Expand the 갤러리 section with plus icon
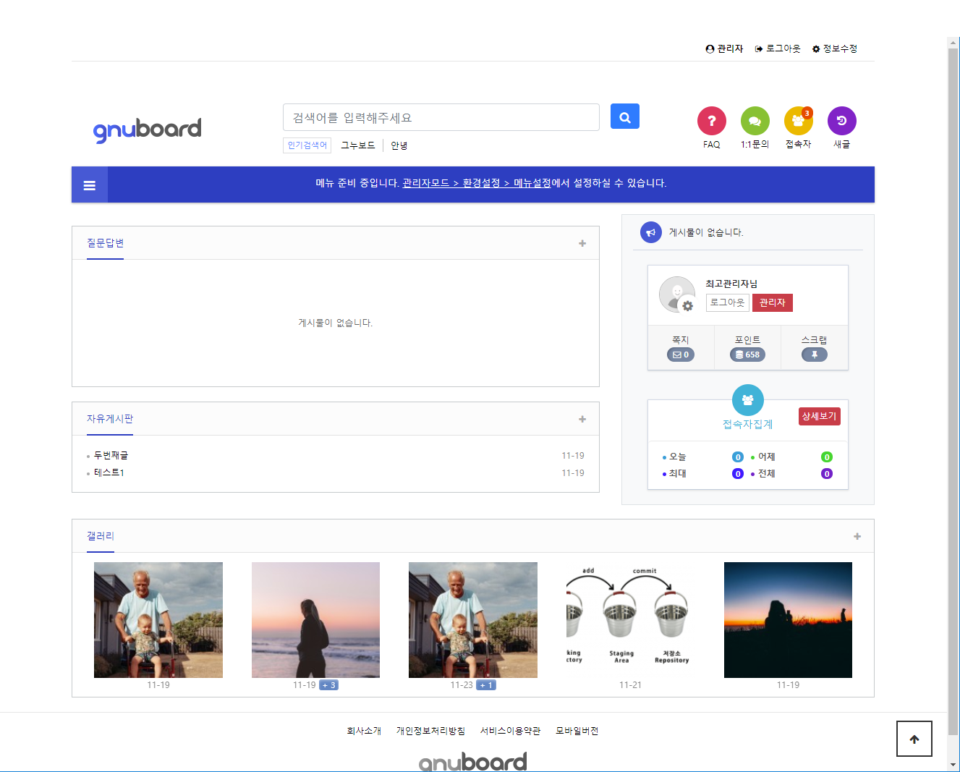Viewport: 960px width, 772px height. [857, 536]
